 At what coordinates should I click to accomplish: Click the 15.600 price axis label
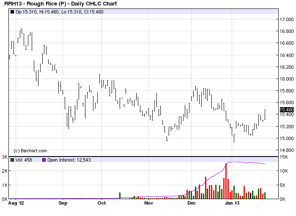(x=287, y=103)
